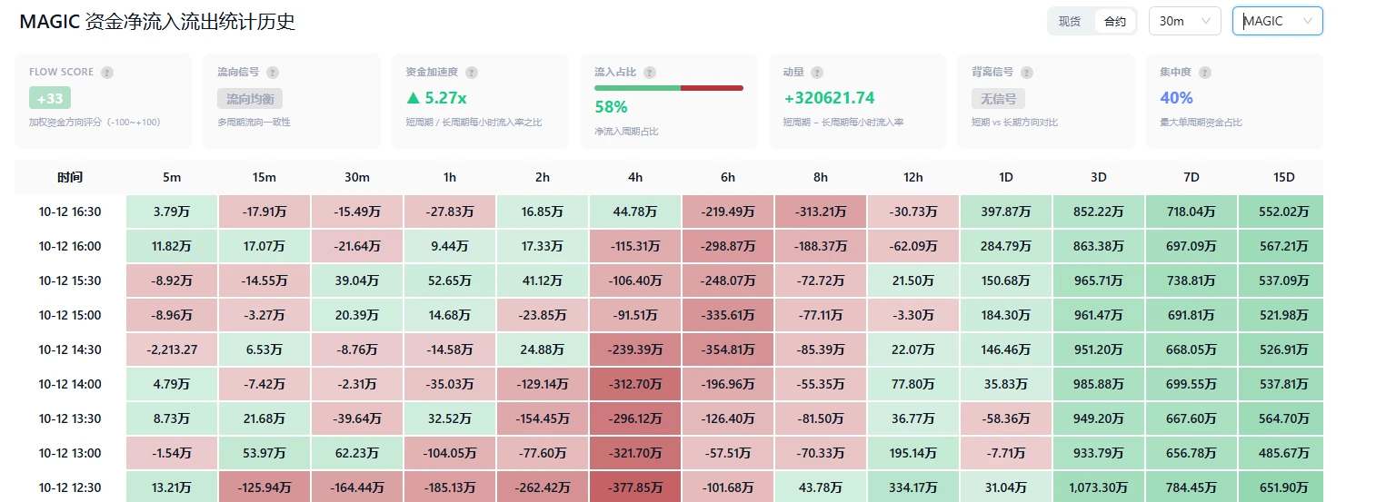Click the 1h column header
Screen dimensions: 1376x502
click(450, 177)
